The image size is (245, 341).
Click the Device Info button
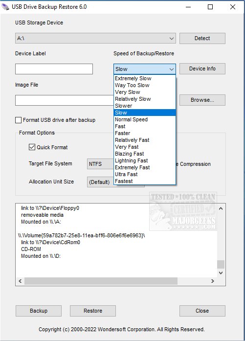click(202, 68)
